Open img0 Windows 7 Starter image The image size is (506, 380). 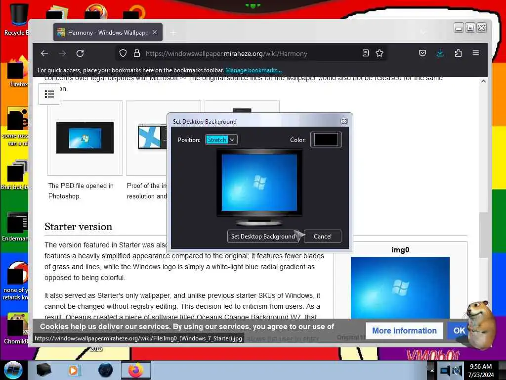pos(400,287)
